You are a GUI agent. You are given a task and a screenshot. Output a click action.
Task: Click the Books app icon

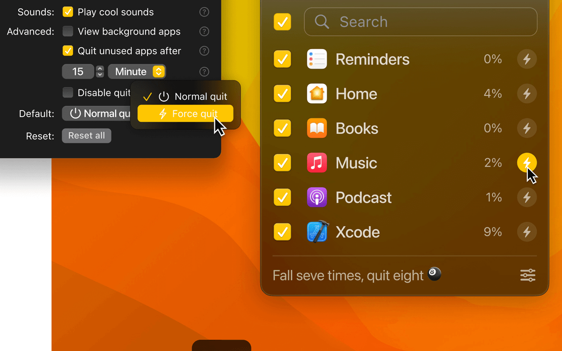click(317, 128)
